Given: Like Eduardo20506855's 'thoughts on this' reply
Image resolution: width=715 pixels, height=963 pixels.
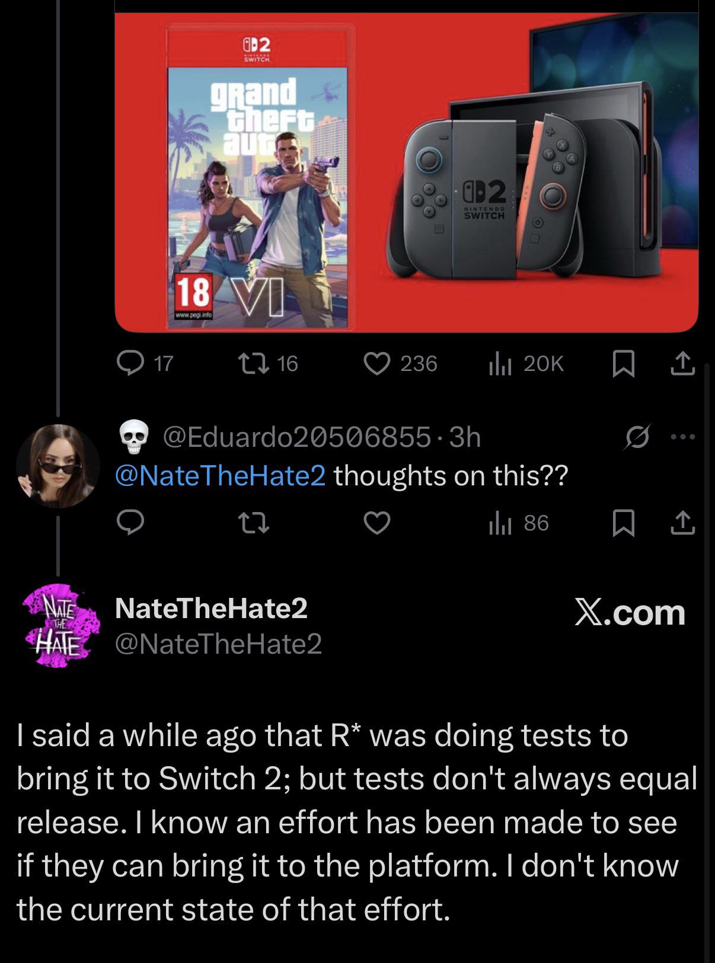Looking at the screenshot, I should pos(377,523).
